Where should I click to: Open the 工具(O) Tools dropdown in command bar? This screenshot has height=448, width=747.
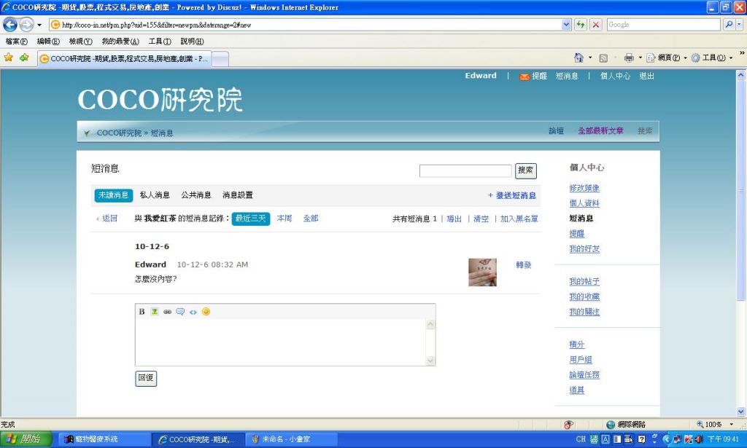tap(712, 58)
